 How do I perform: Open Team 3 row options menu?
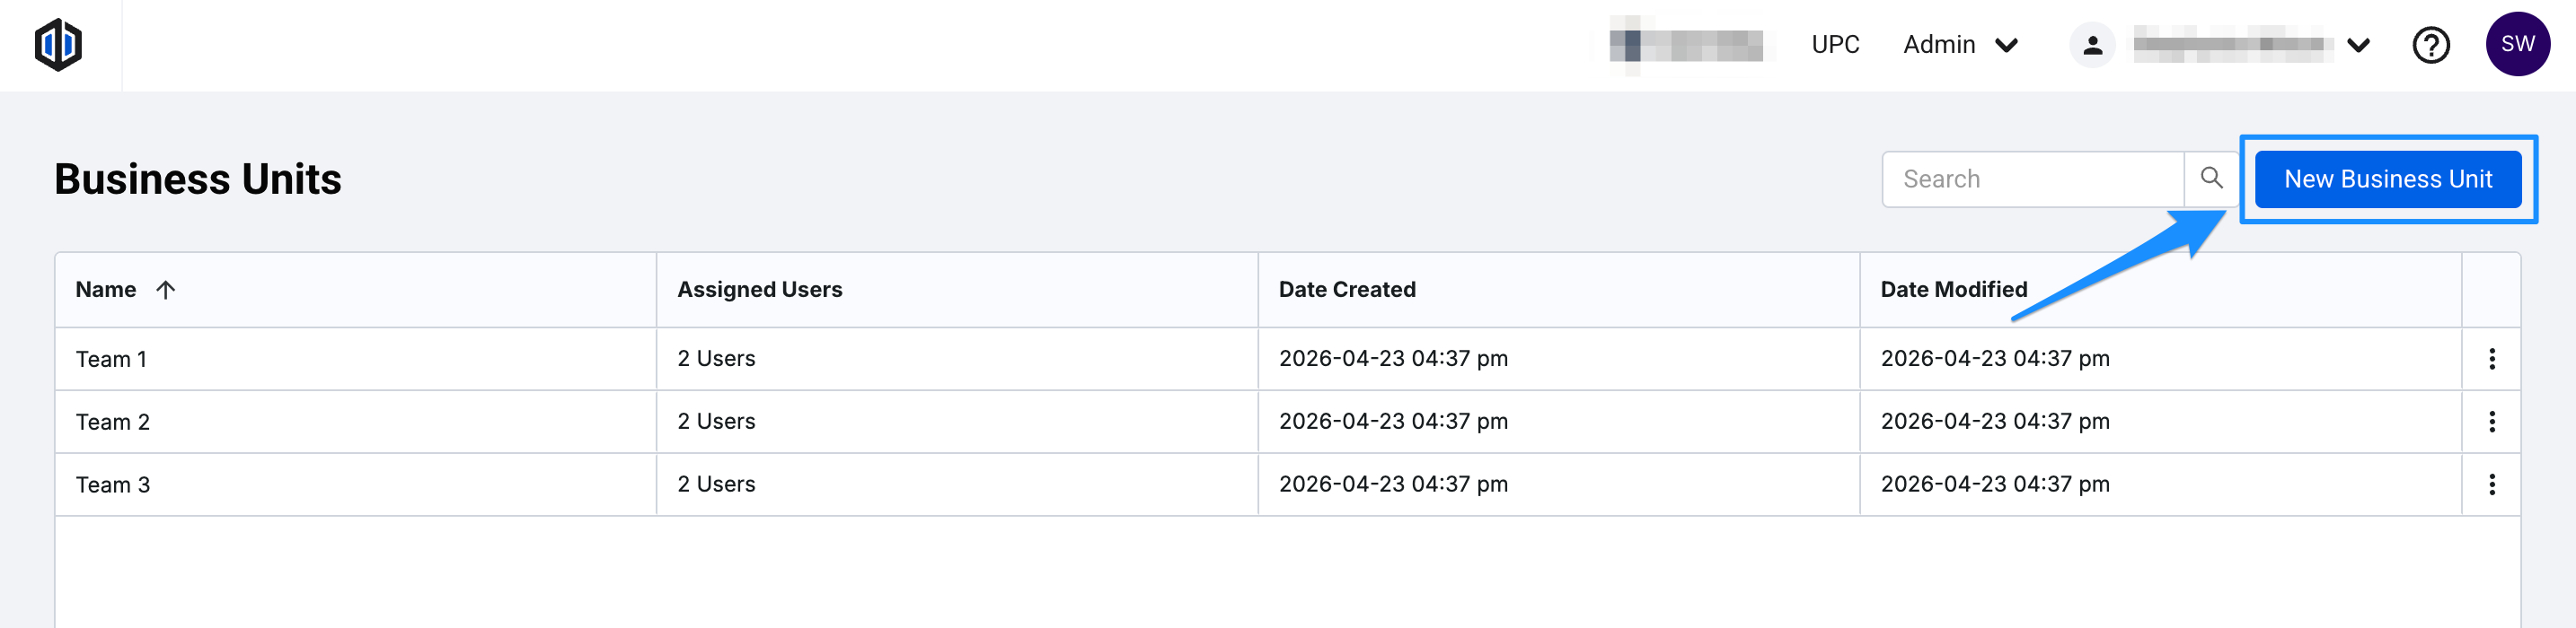(2491, 484)
